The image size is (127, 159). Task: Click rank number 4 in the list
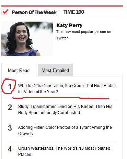coord(10,149)
